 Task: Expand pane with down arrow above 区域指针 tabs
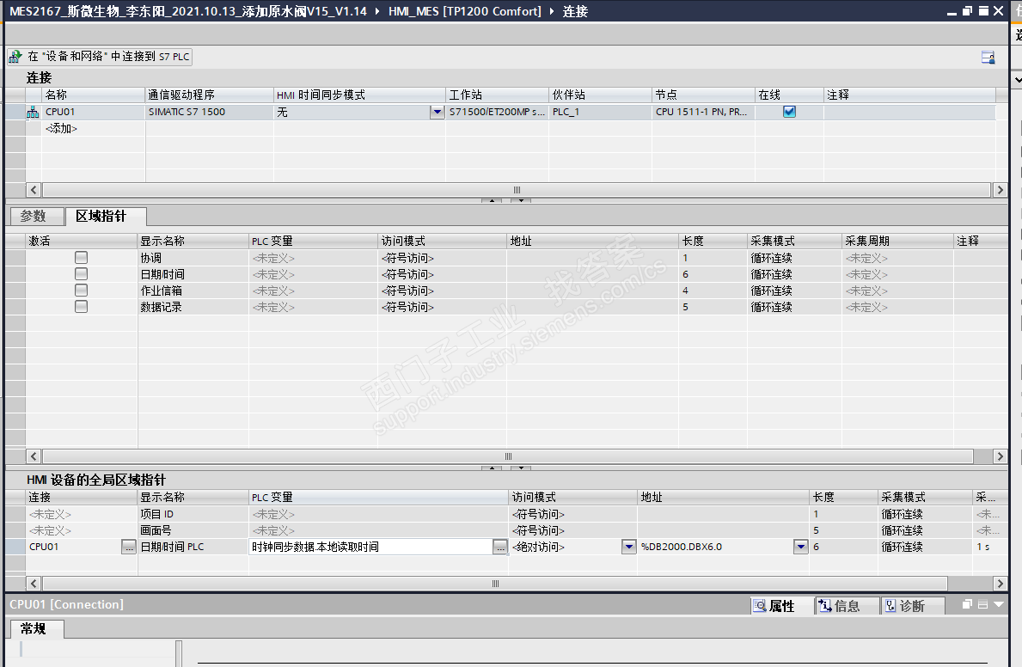pyautogui.click(x=521, y=200)
